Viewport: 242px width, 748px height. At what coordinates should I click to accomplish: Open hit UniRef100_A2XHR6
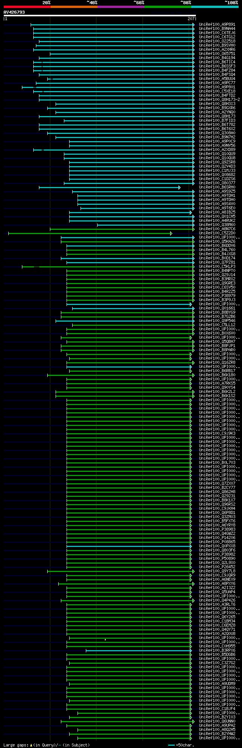217,50
